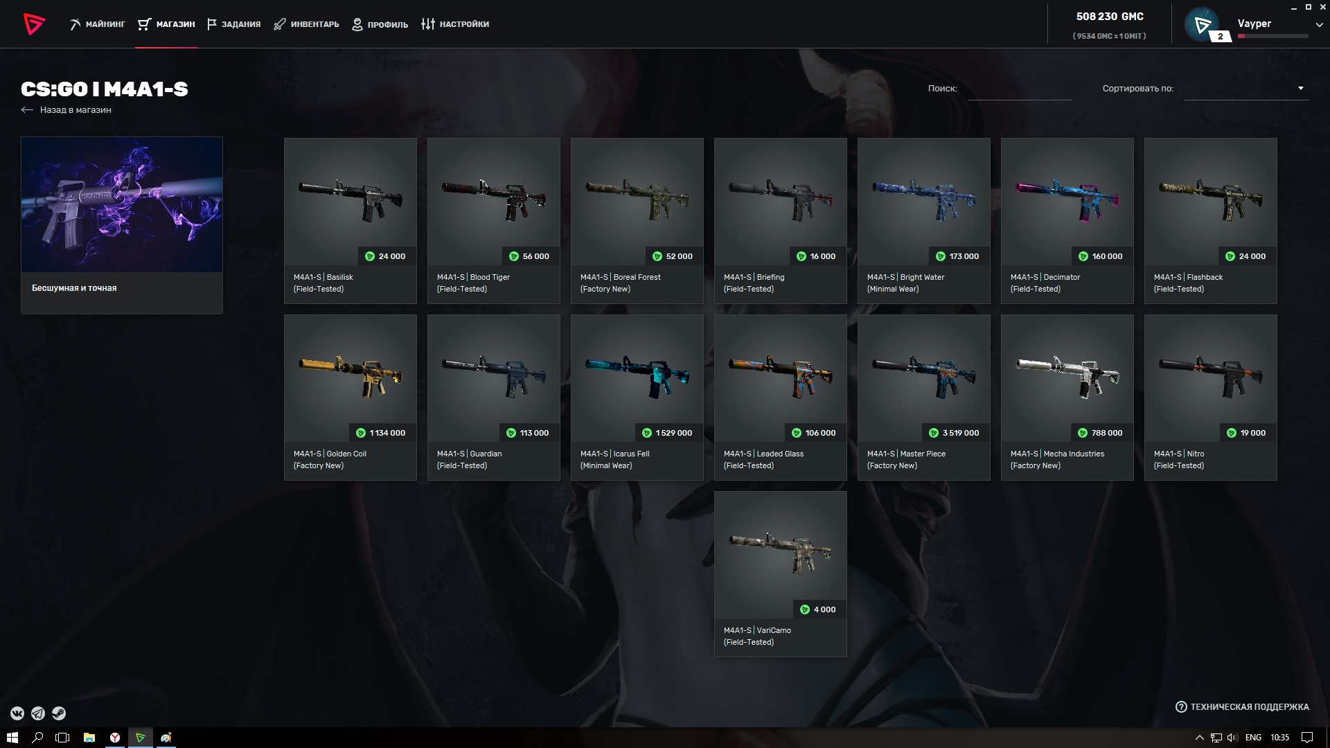
Task: Click the Vayper profile avatar
Action: [x=1202, y=25]
